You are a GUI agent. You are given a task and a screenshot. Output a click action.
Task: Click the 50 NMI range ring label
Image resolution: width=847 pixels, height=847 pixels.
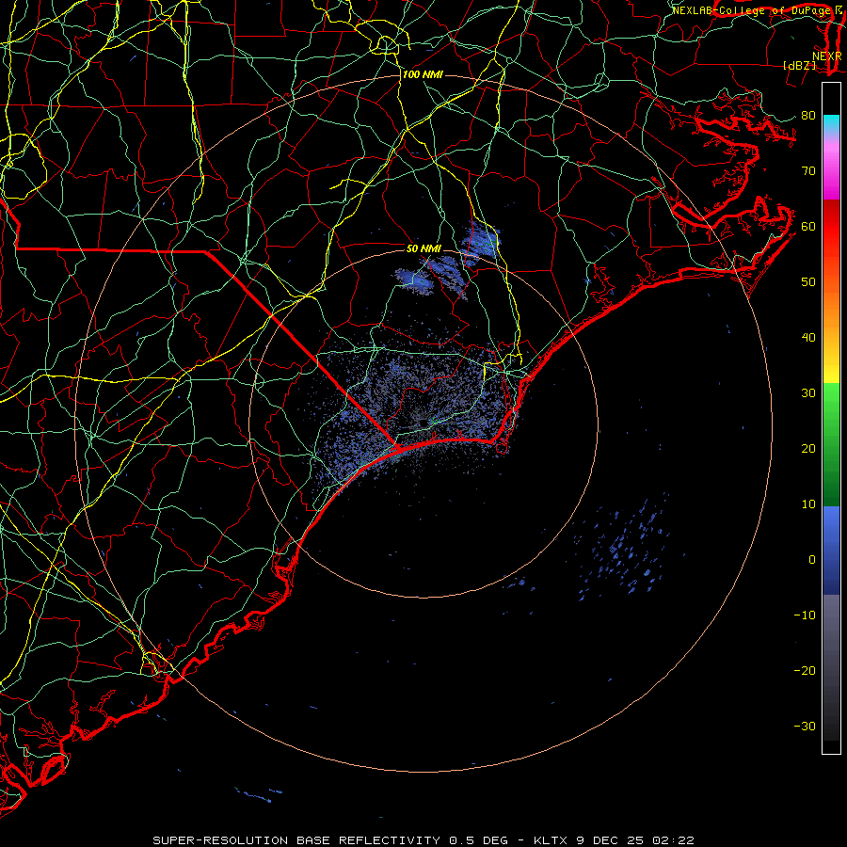point(423,248)
